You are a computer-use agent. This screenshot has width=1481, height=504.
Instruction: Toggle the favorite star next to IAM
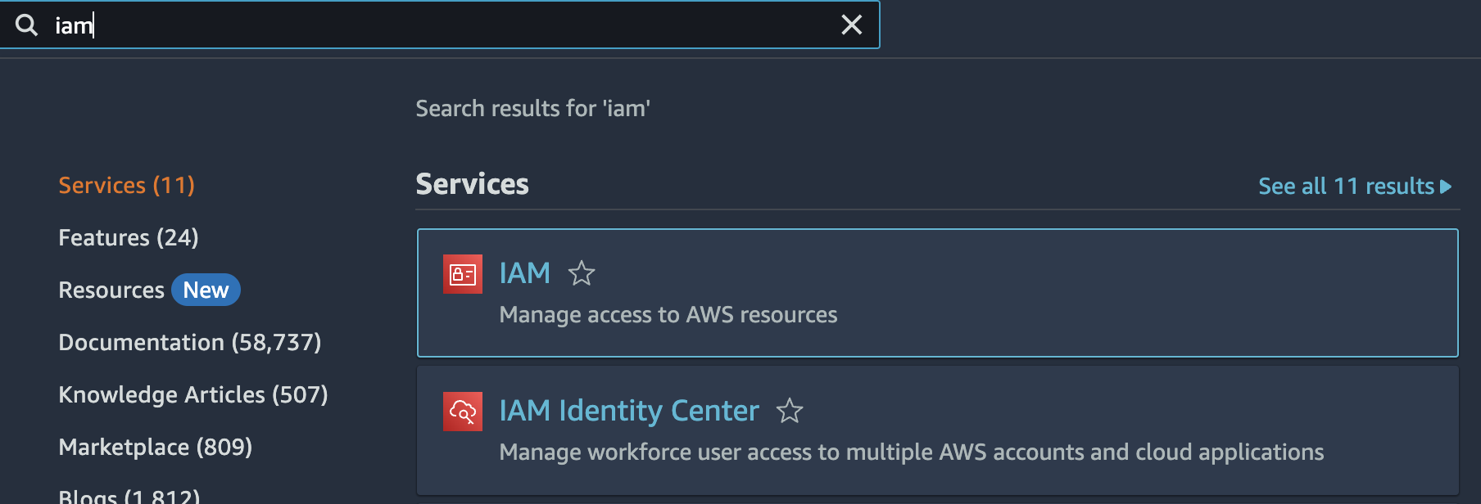point(582,273)
